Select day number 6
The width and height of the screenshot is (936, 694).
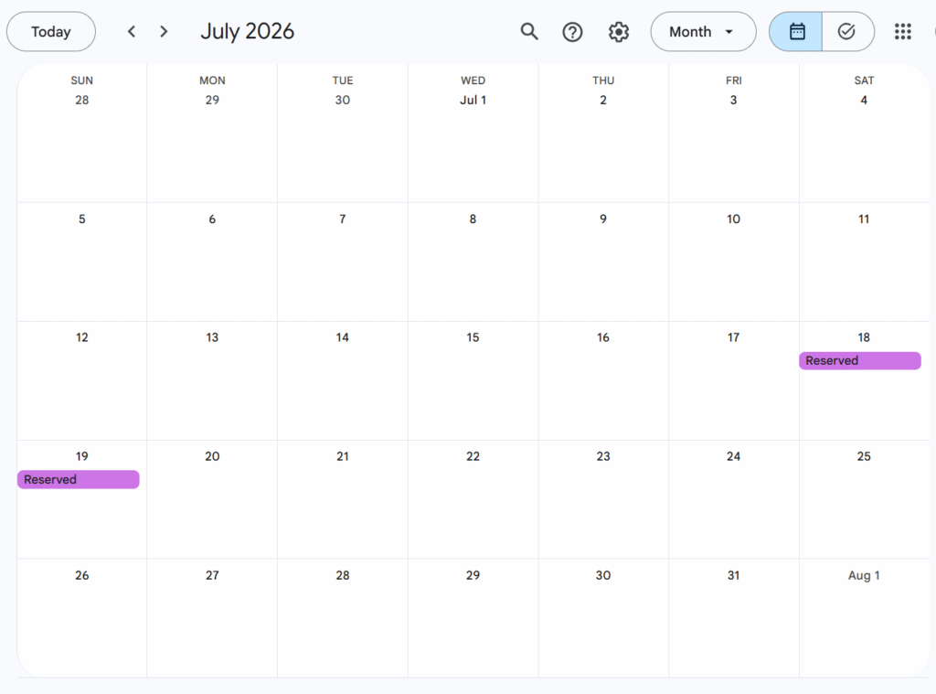212,219
